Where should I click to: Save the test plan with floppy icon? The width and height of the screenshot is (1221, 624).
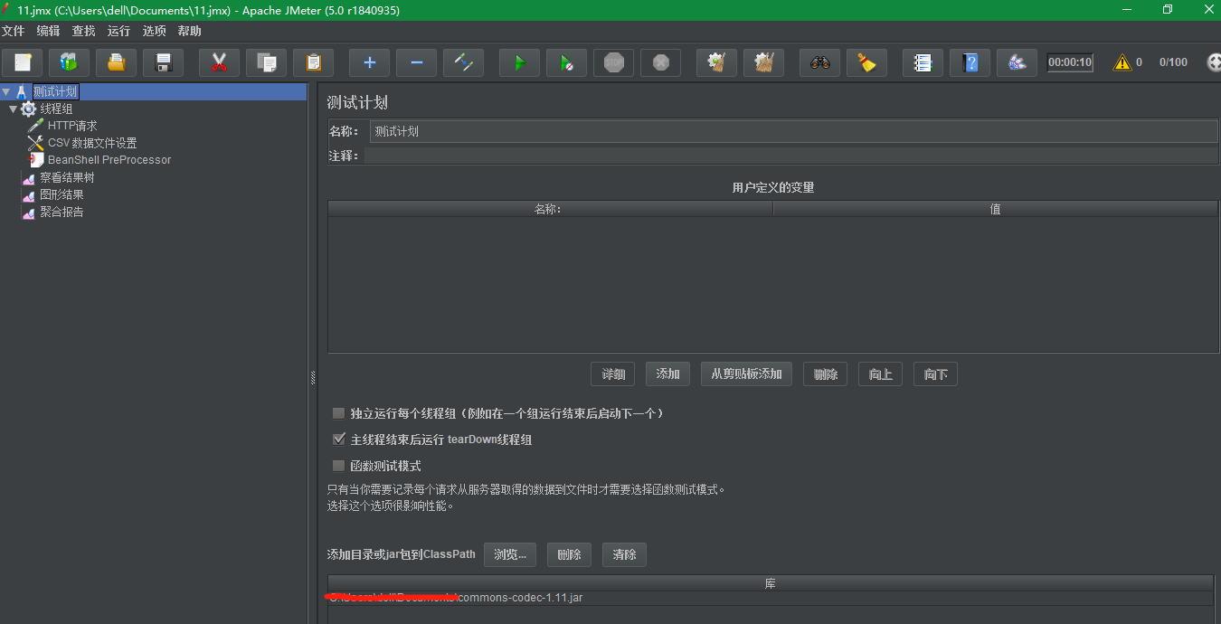[x=163, y=62]
